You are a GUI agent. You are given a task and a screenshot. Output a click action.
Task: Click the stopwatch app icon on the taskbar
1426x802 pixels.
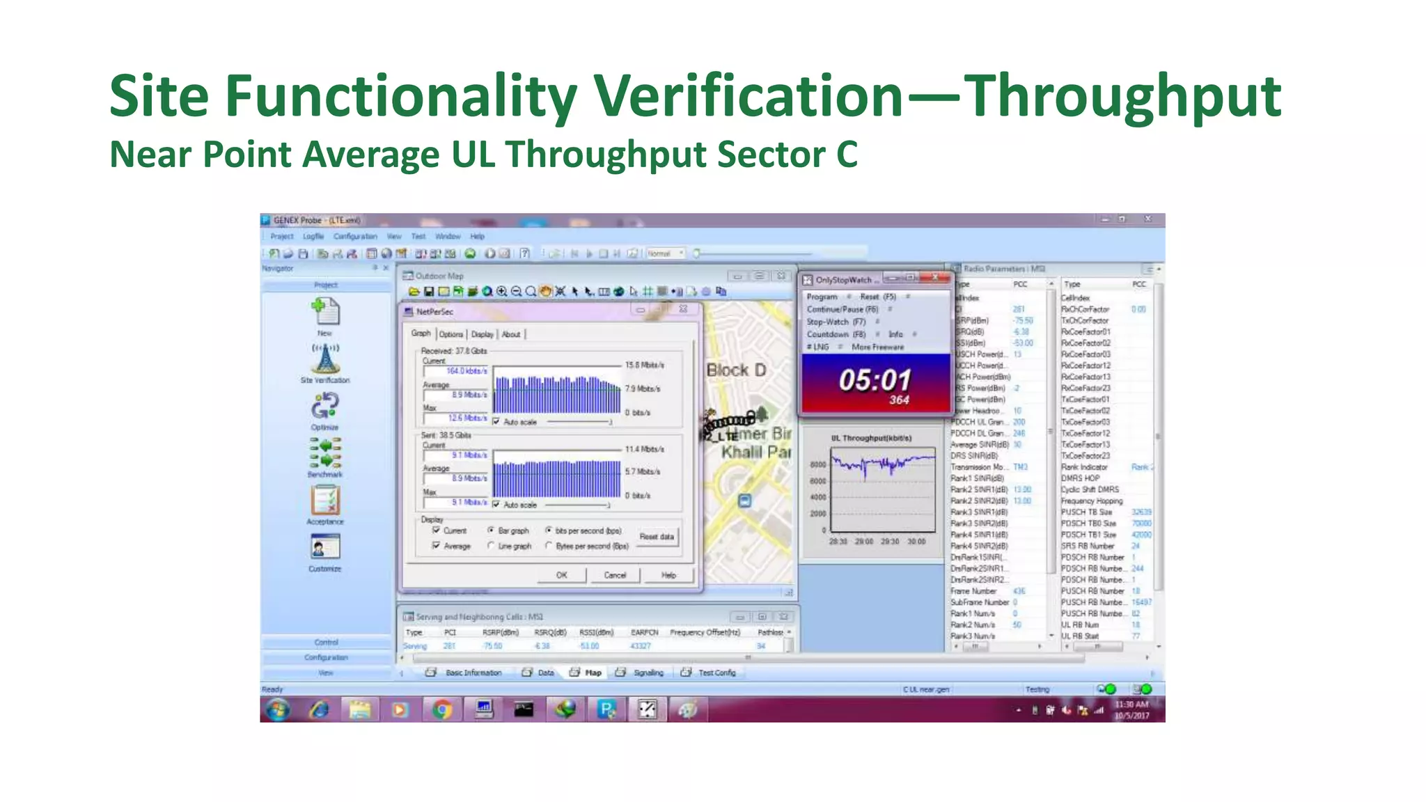[x=647, y=709]
